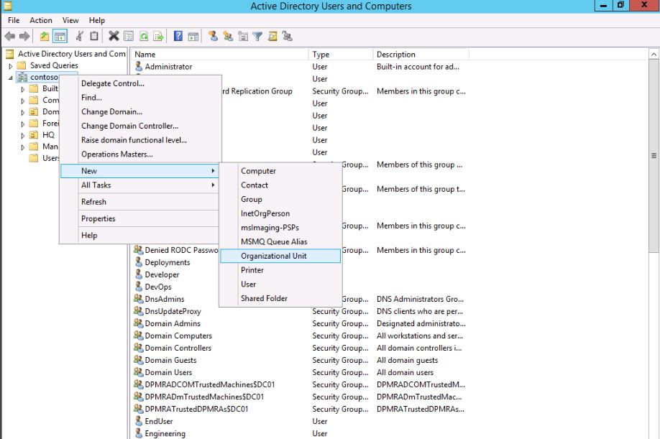
Task: Expand the HQ organizational unit node
Action: point(23,135)
